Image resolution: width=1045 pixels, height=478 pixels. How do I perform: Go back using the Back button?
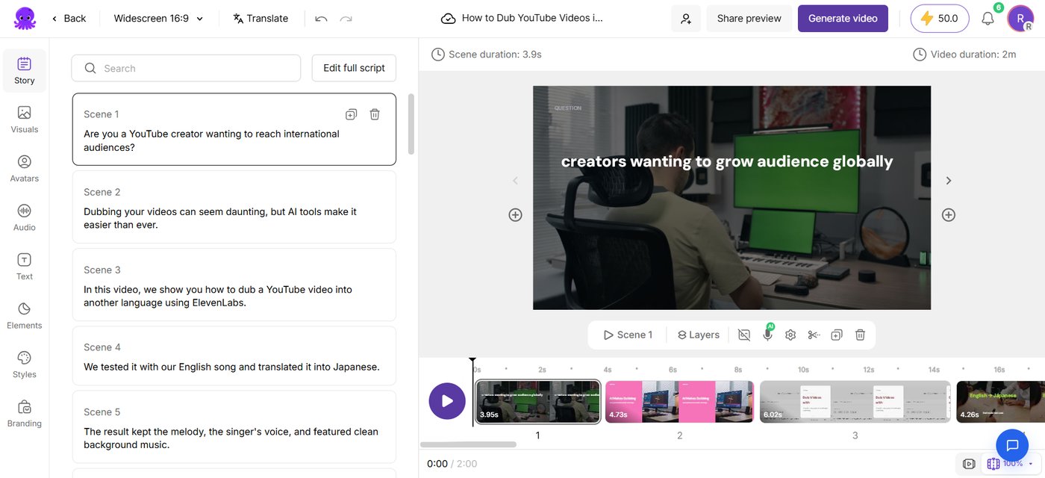[x=69, y=19]
